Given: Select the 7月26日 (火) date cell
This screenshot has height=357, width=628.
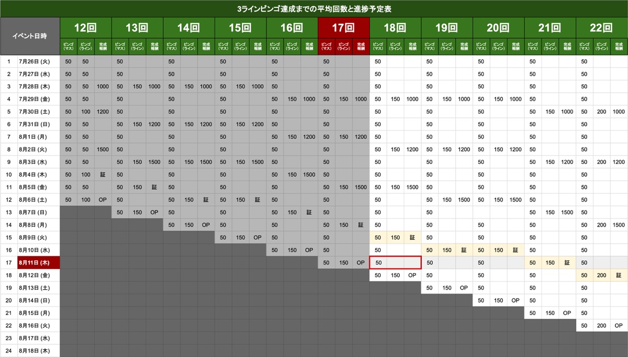Looking at the screenshot, I should (x=38, y=61).
